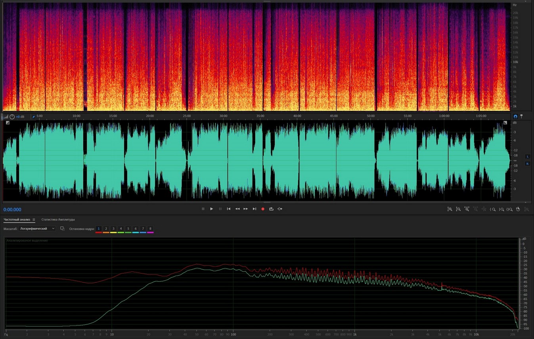Click the Stop button in transport
Image resolution: width=534 pixels, height=339 pixels.
click(x=203, y=209)
